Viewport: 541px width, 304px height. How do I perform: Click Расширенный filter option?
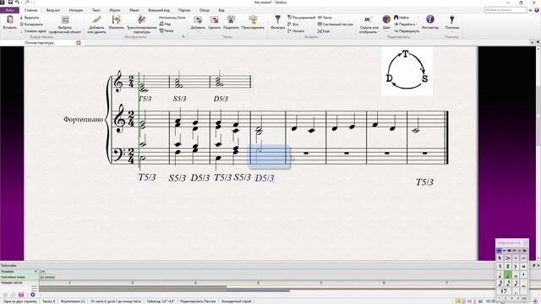301,17
